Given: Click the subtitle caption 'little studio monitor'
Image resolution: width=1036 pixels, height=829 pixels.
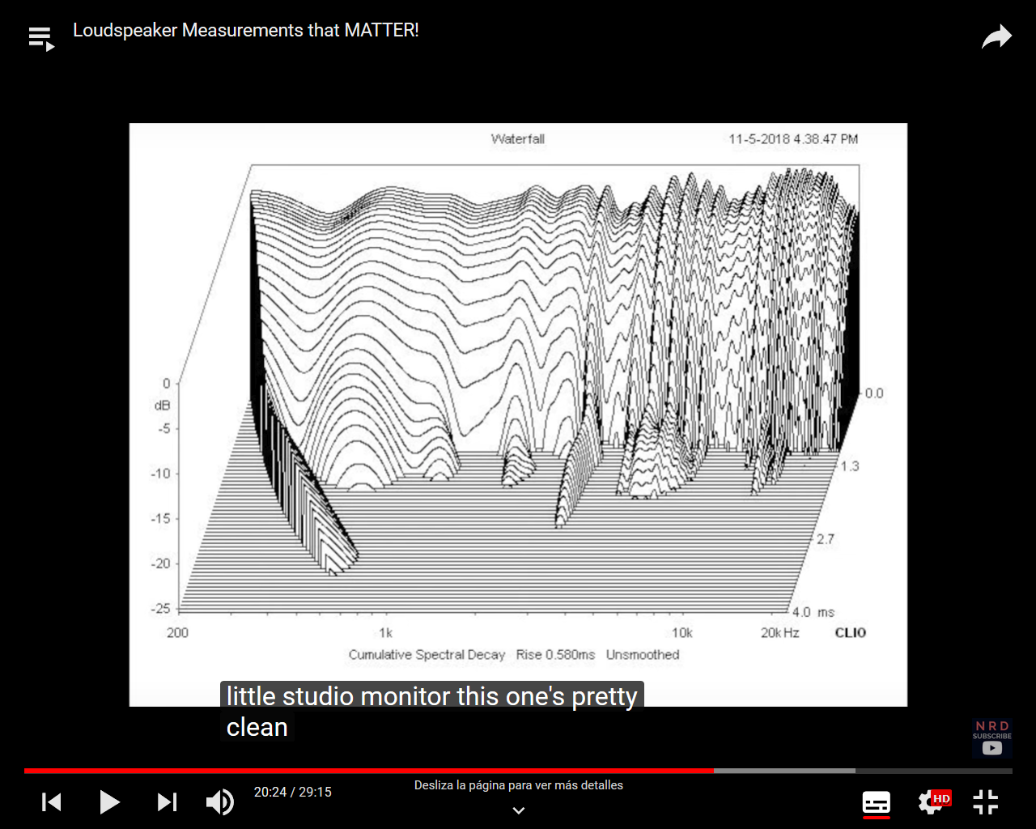Looking at the screenshot, I should coord(338,696).
